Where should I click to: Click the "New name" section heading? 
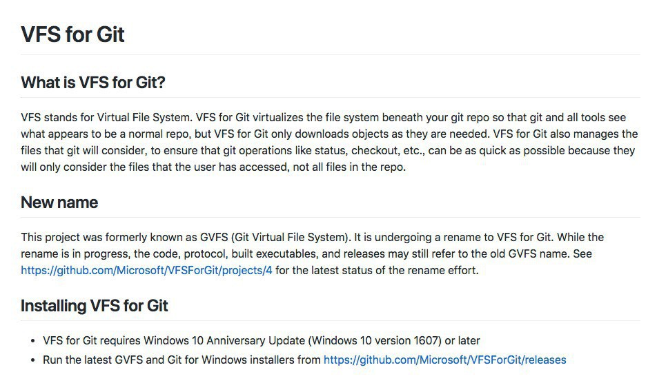(x=59, y=203)
